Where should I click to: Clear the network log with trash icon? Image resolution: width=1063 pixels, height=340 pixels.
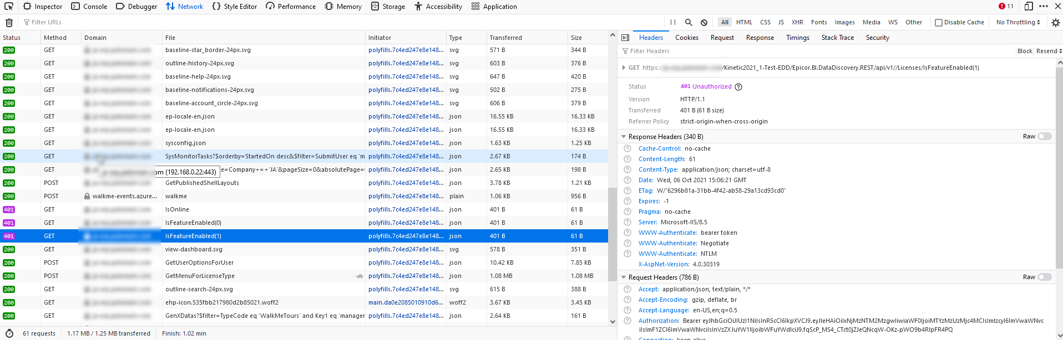click(x=9, y=23)
